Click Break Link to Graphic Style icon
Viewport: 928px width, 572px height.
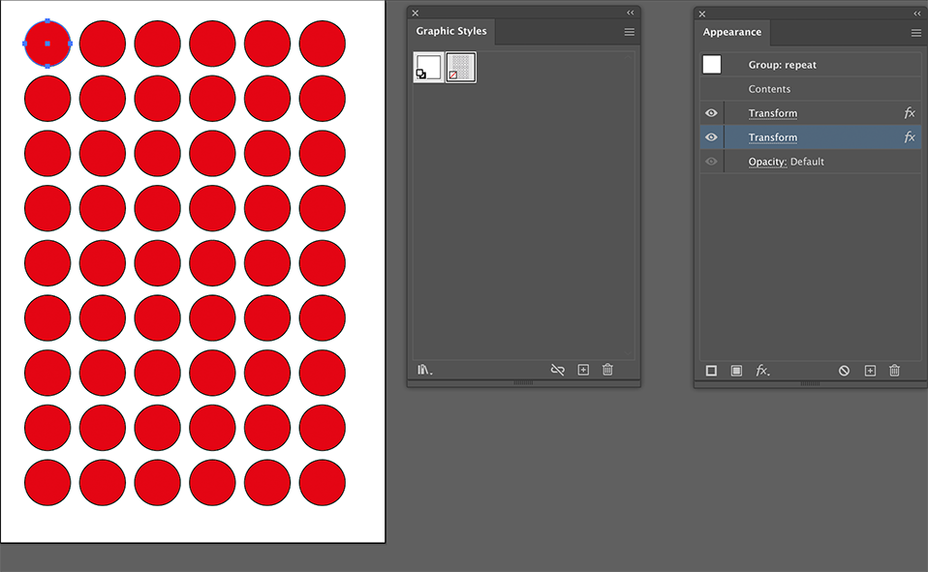click(x=558, y=370)
